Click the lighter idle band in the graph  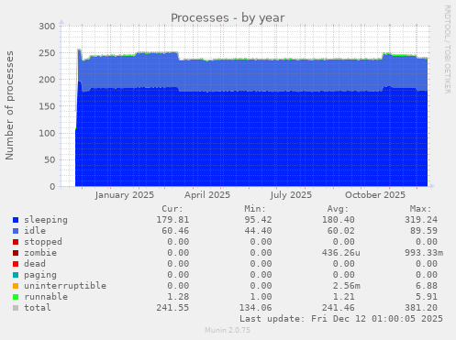[250, 75]
